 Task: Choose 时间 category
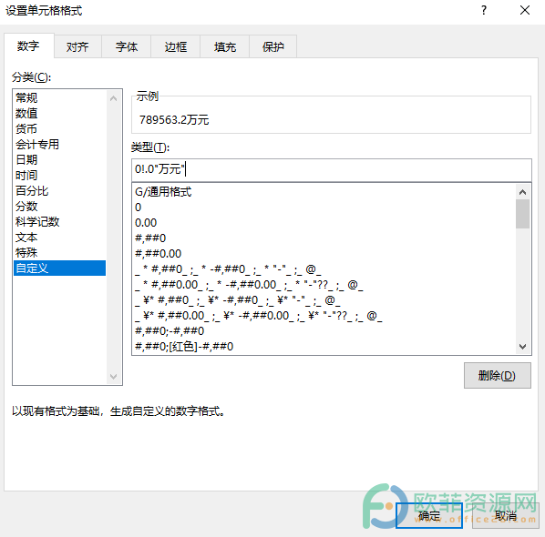point(60,176)
